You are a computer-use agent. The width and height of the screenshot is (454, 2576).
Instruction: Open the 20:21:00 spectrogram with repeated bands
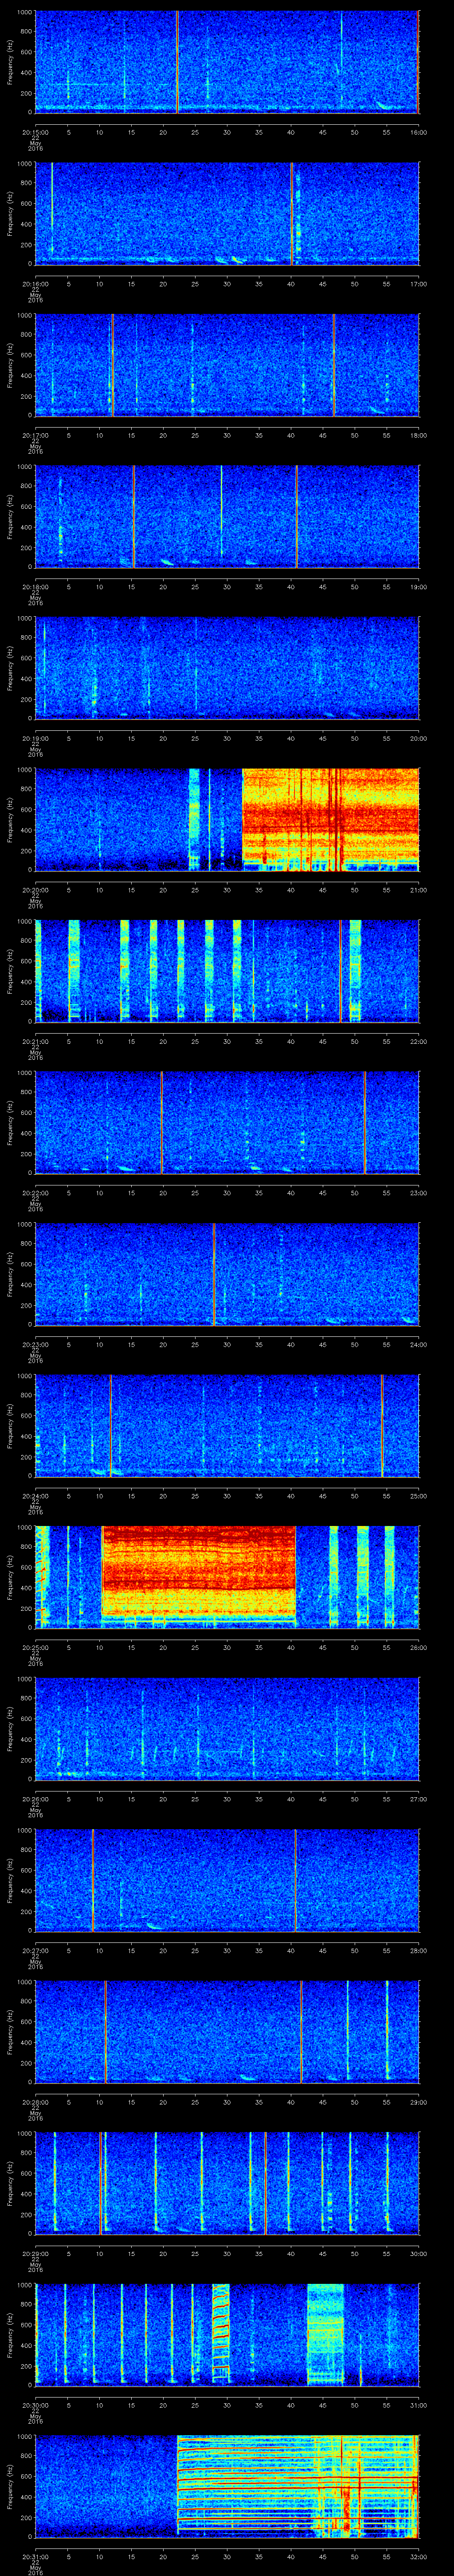point(227,971)
